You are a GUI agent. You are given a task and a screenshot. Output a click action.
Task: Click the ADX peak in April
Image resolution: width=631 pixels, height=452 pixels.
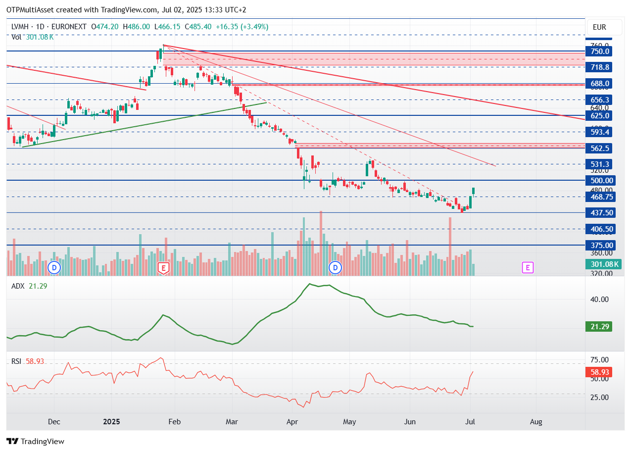click(310, 284)
